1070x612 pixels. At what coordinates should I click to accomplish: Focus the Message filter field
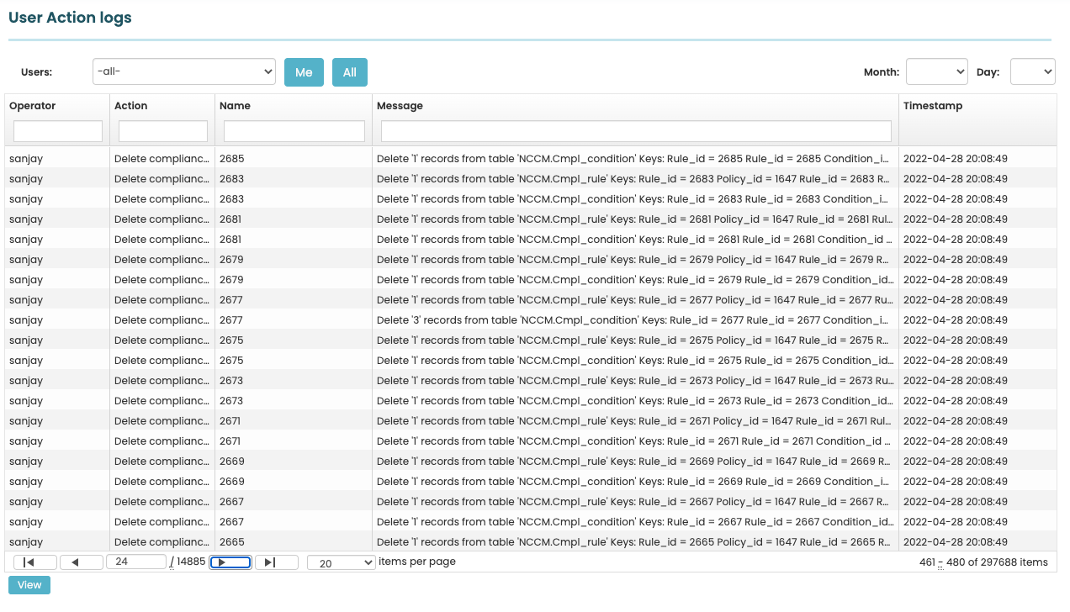coord(635,130)
